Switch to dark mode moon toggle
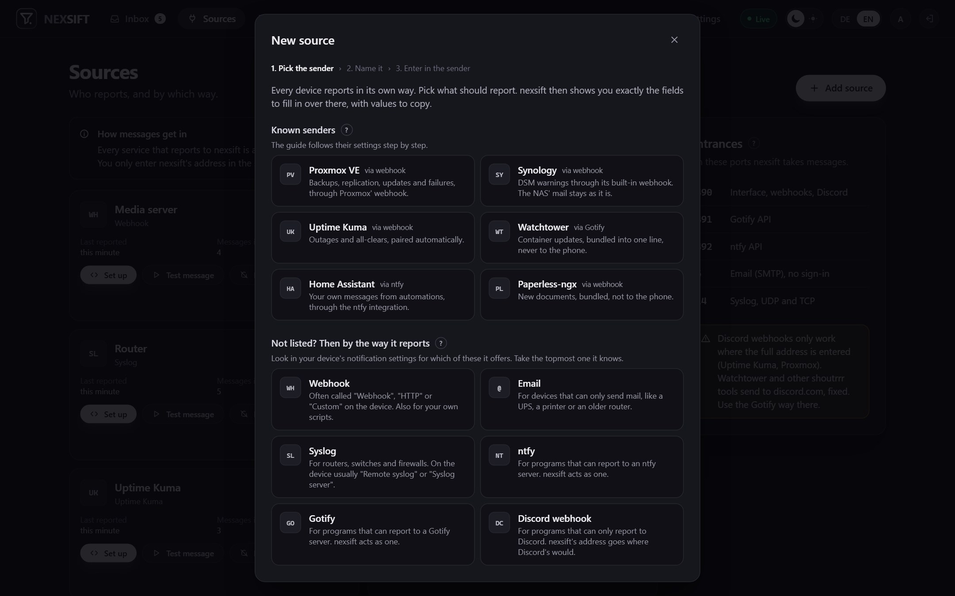The width and height of the screenshot is (955, 596). 796,19
